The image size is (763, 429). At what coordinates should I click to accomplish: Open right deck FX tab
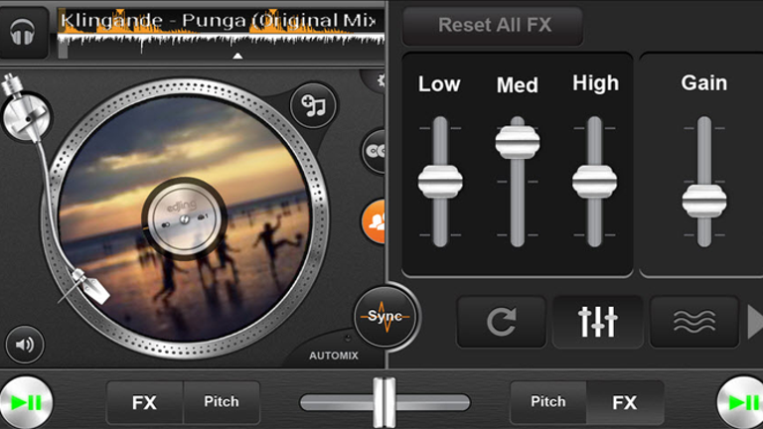coord(625,402)
